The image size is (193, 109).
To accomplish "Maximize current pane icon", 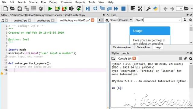I will [x=133, y=8].
